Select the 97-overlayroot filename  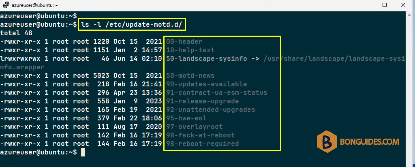(195, 126)
